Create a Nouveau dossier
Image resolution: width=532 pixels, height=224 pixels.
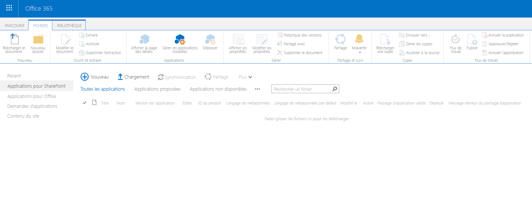pos(38,43)
